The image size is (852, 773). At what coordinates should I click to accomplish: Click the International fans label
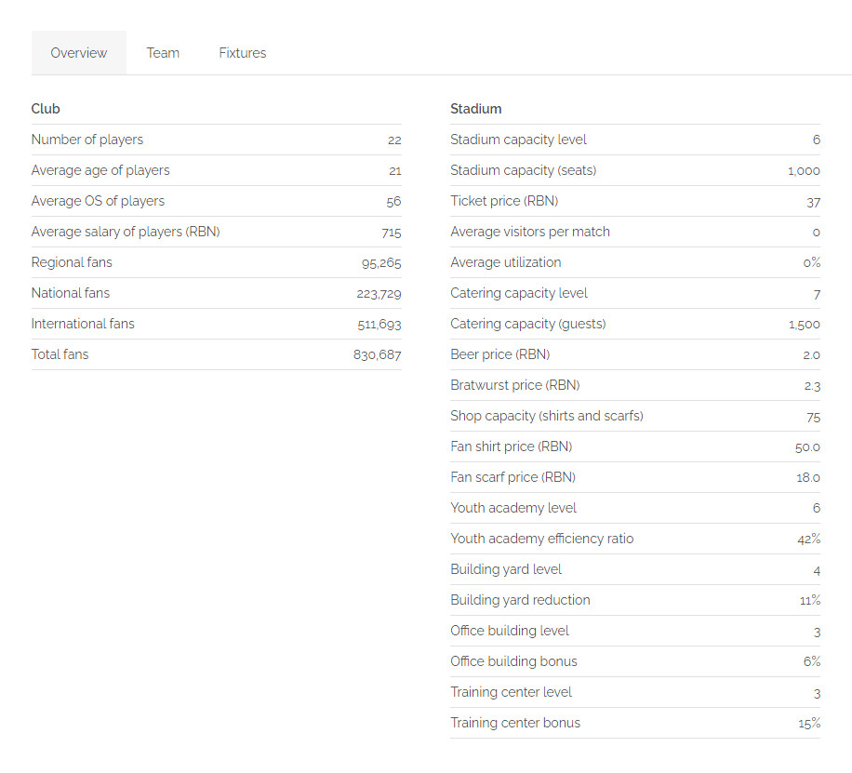83,324
